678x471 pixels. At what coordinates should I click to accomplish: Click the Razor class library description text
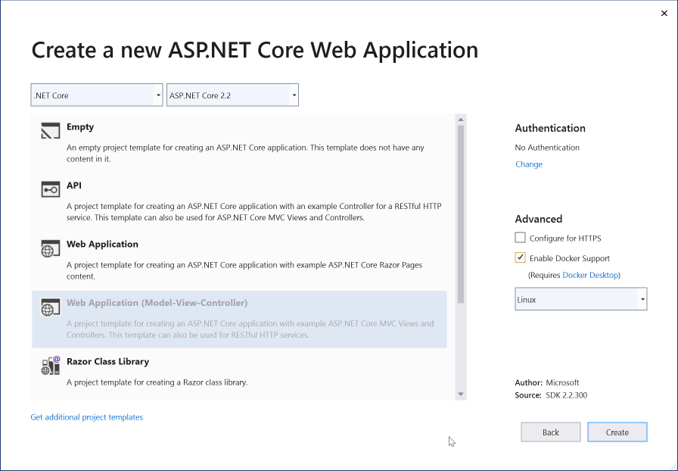[157, 382]
